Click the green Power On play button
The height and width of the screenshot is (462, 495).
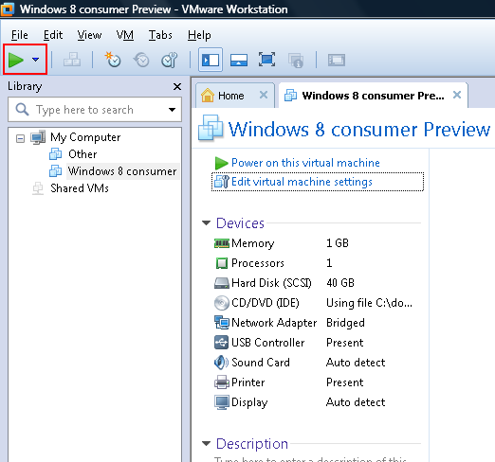(x=16, y=60)
